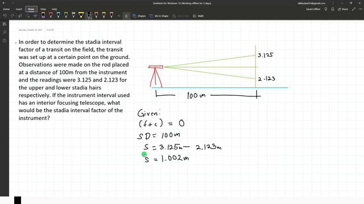Go back with the Back arrow
Image resolution: width=364 pixels, height=204 pixels.
coord(4,3)
